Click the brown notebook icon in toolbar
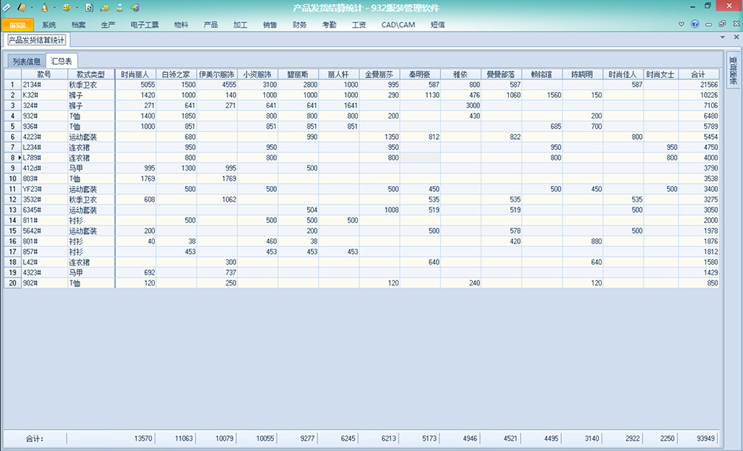 point(21,7)
